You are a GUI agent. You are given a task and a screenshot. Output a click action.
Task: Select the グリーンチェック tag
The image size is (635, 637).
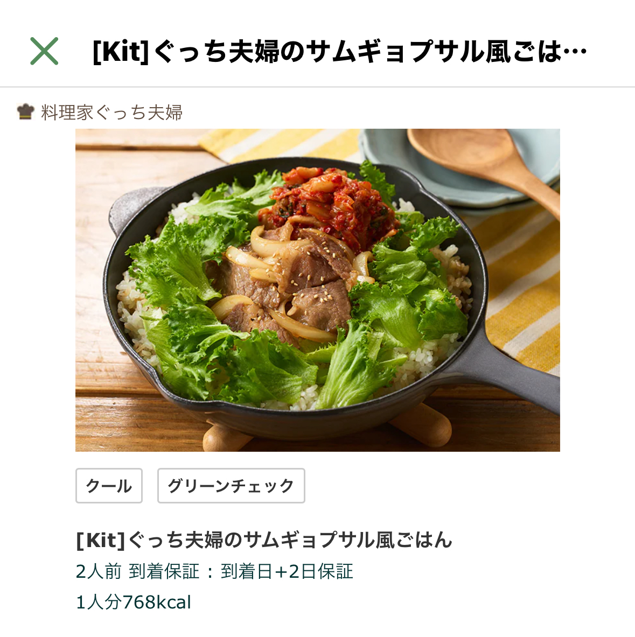[x=231, y=486]
